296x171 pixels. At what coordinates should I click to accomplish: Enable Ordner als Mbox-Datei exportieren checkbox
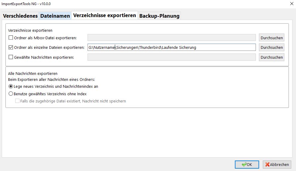tap(11, 38)
